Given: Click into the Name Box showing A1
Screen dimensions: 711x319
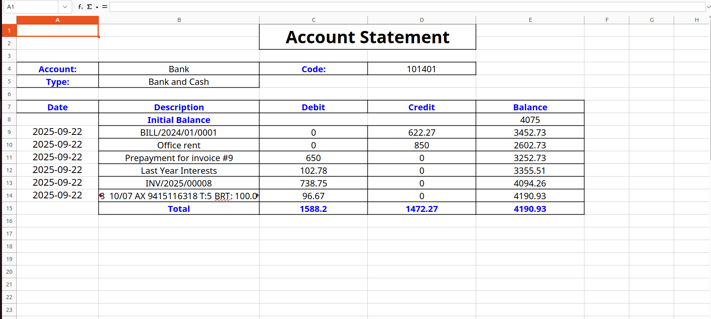Looking at the screenshot, I should click(x=31, y=7).
